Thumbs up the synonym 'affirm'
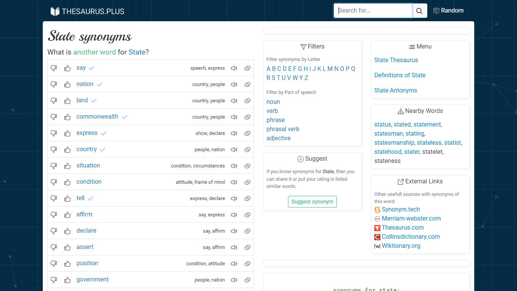 coord(67,215)
